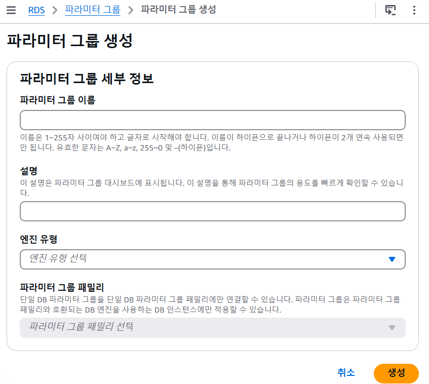Focus the 설명 description input field
429x384 pixels.
213,211
